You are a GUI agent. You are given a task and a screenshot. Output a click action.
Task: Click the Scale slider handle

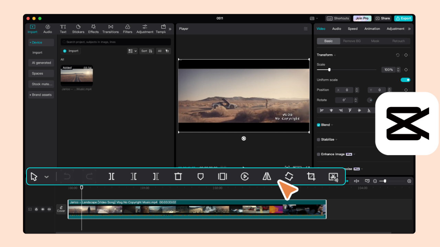tap(329, 70)
